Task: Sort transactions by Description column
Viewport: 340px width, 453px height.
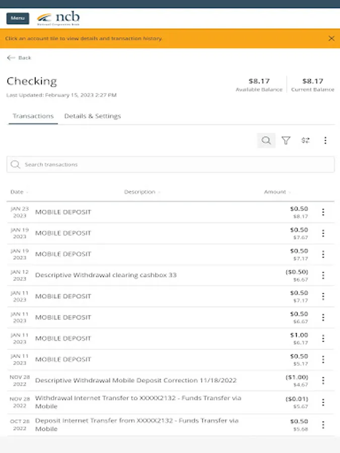Action: click(142, 192)
